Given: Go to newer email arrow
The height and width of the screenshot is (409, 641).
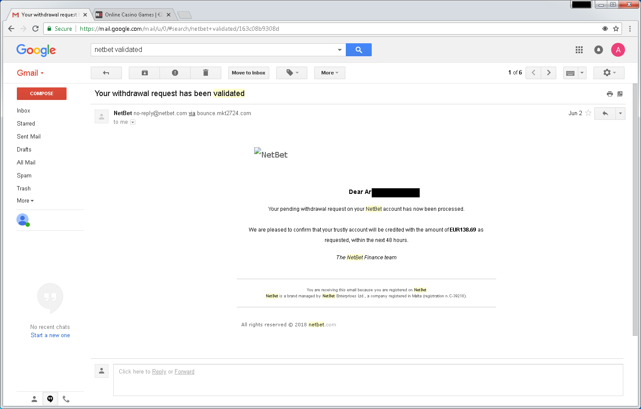Looking at the screenshot, I should click(x=533, y=73).
